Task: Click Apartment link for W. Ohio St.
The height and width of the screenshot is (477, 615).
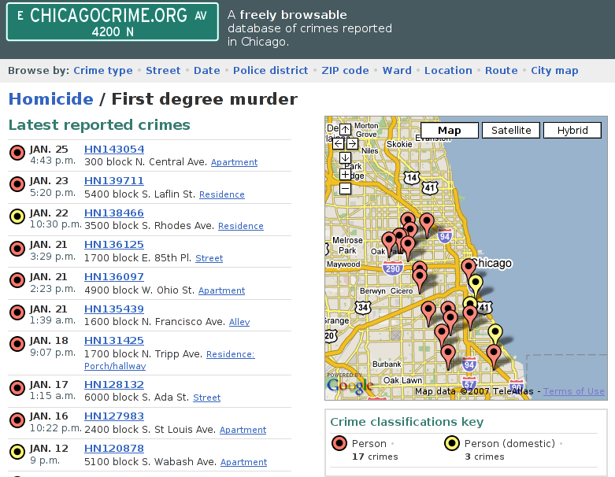Action: [221, 290]
